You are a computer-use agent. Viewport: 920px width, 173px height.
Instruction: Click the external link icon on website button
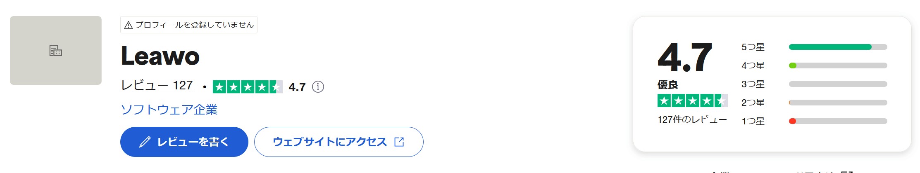pos(399,142)
